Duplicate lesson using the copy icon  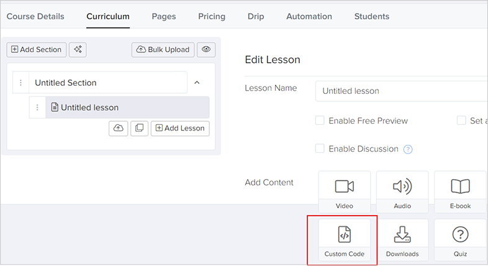(139, 128)
